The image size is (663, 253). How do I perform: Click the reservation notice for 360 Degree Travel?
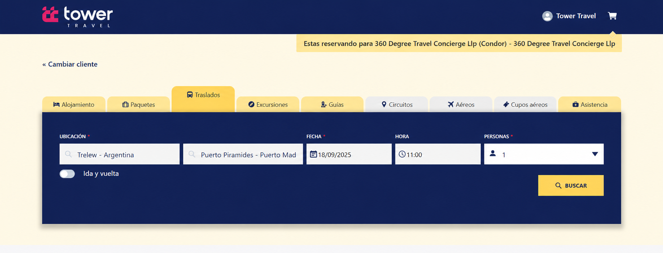[x=459, y=43]
